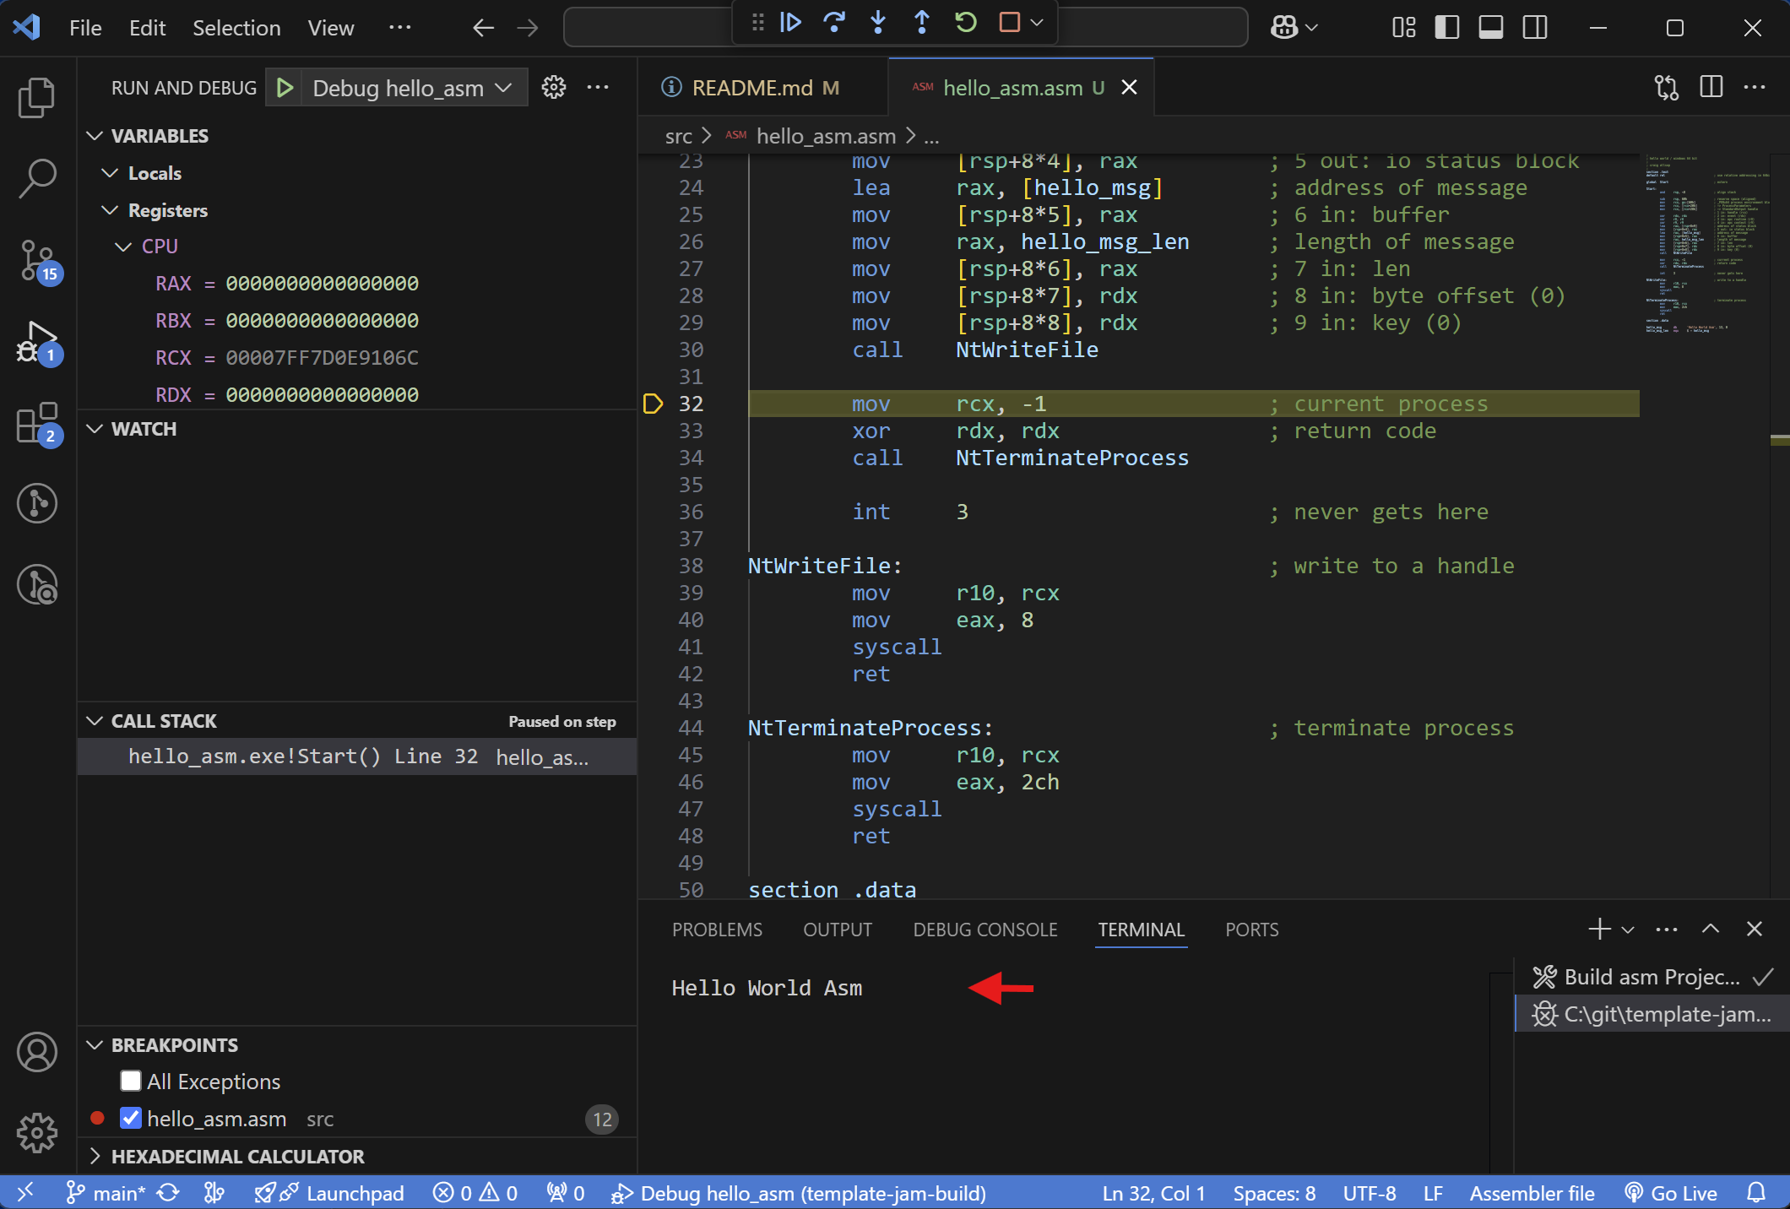Open the View menu

pyautogui.click(x=330, y=28)
